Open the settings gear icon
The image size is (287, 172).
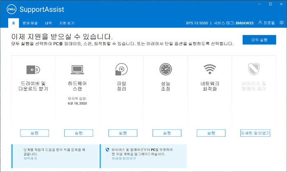(282, 23)
